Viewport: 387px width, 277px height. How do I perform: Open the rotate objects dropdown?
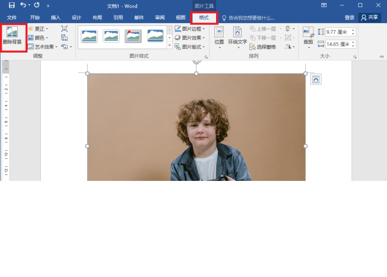click(290, 47)
